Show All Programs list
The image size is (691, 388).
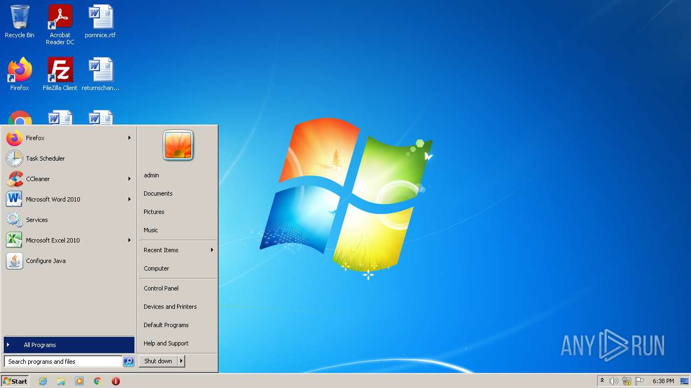pyautogui.click(x=69, y=345)
